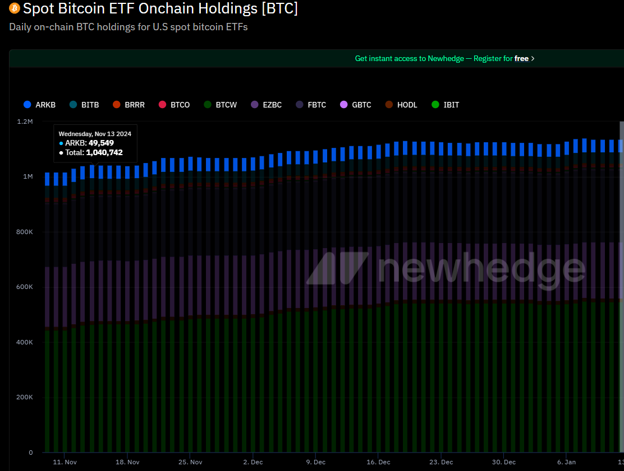Toggle the BRRR legend label

[135, 105]
